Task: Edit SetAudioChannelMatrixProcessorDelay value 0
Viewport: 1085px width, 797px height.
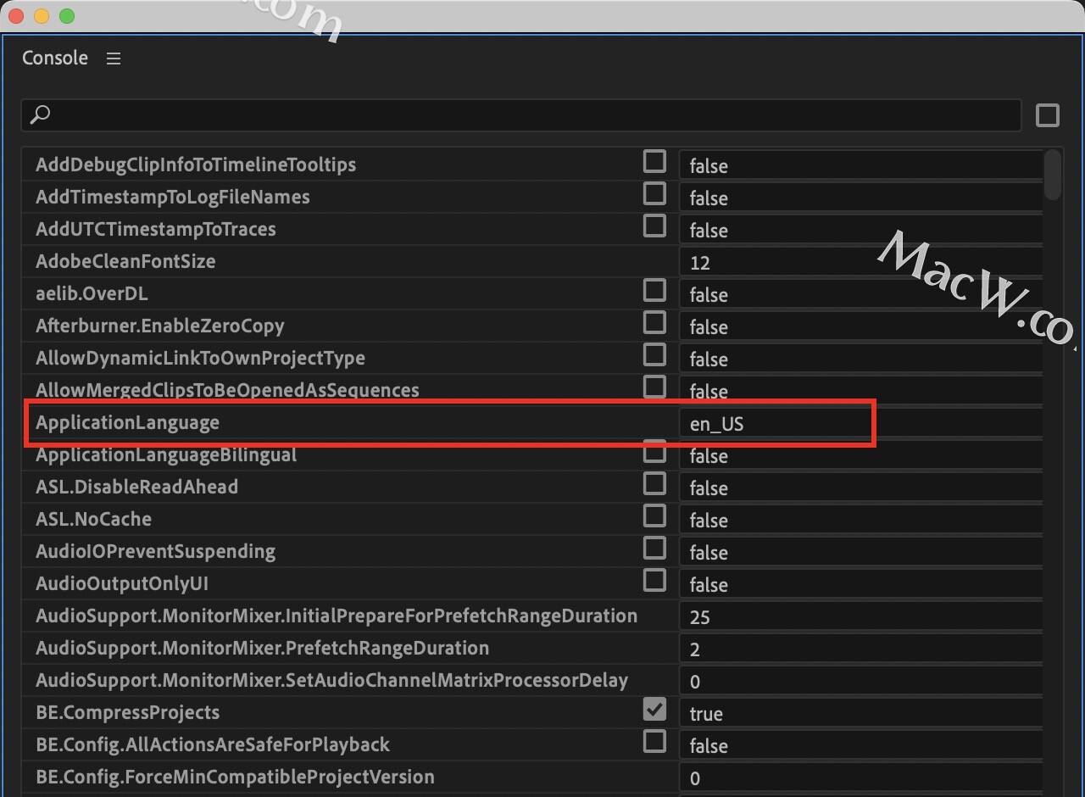Action: 861,681
